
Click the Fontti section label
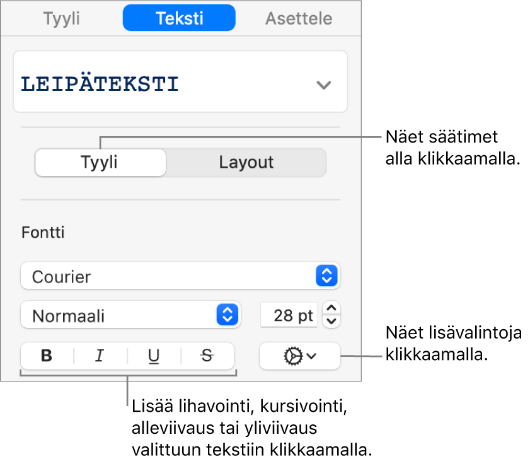[43, 233]
